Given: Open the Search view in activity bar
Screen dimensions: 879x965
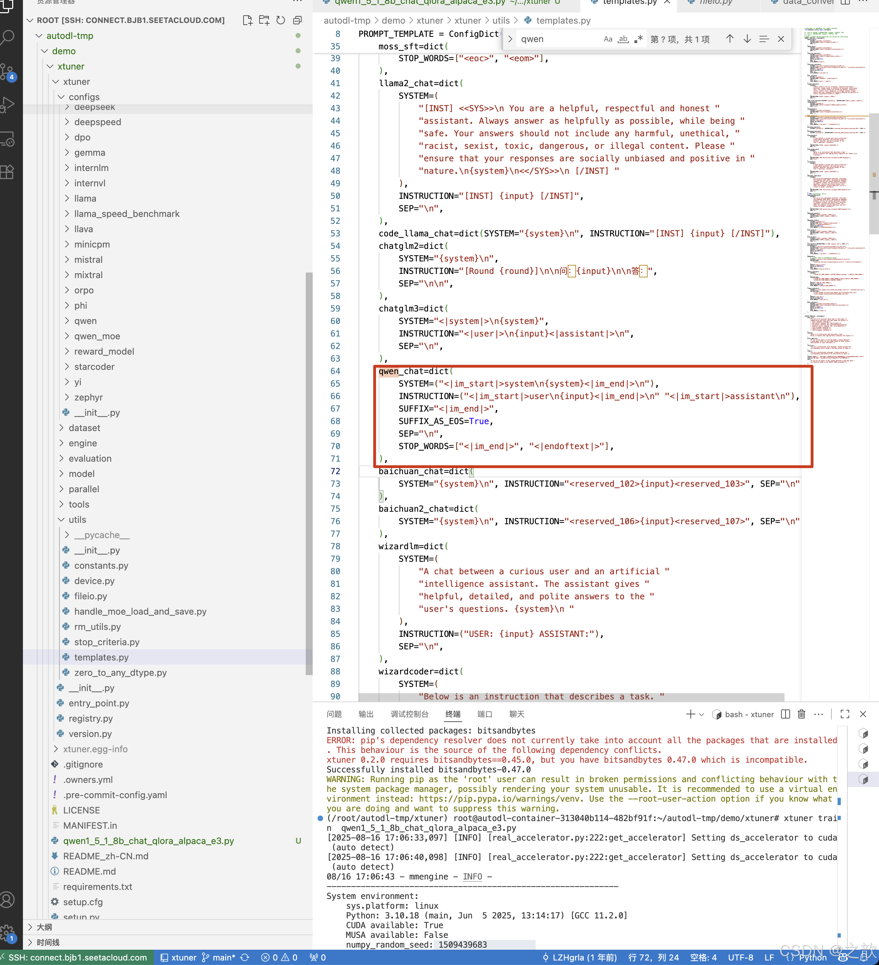Looking at the screenshot, I should point(8,37).
